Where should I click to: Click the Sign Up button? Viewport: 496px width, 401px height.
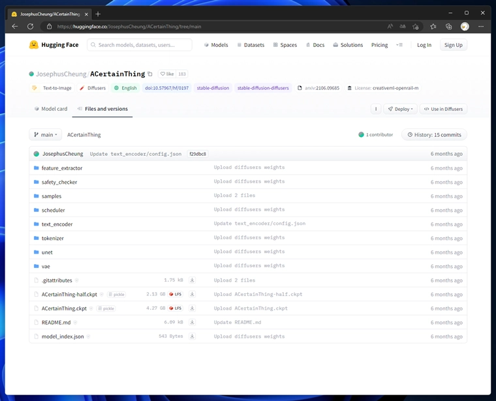(454, 45)
